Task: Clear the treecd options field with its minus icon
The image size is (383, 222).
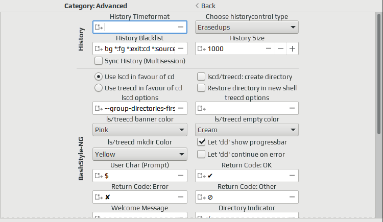Action: [x=292, y=108]
